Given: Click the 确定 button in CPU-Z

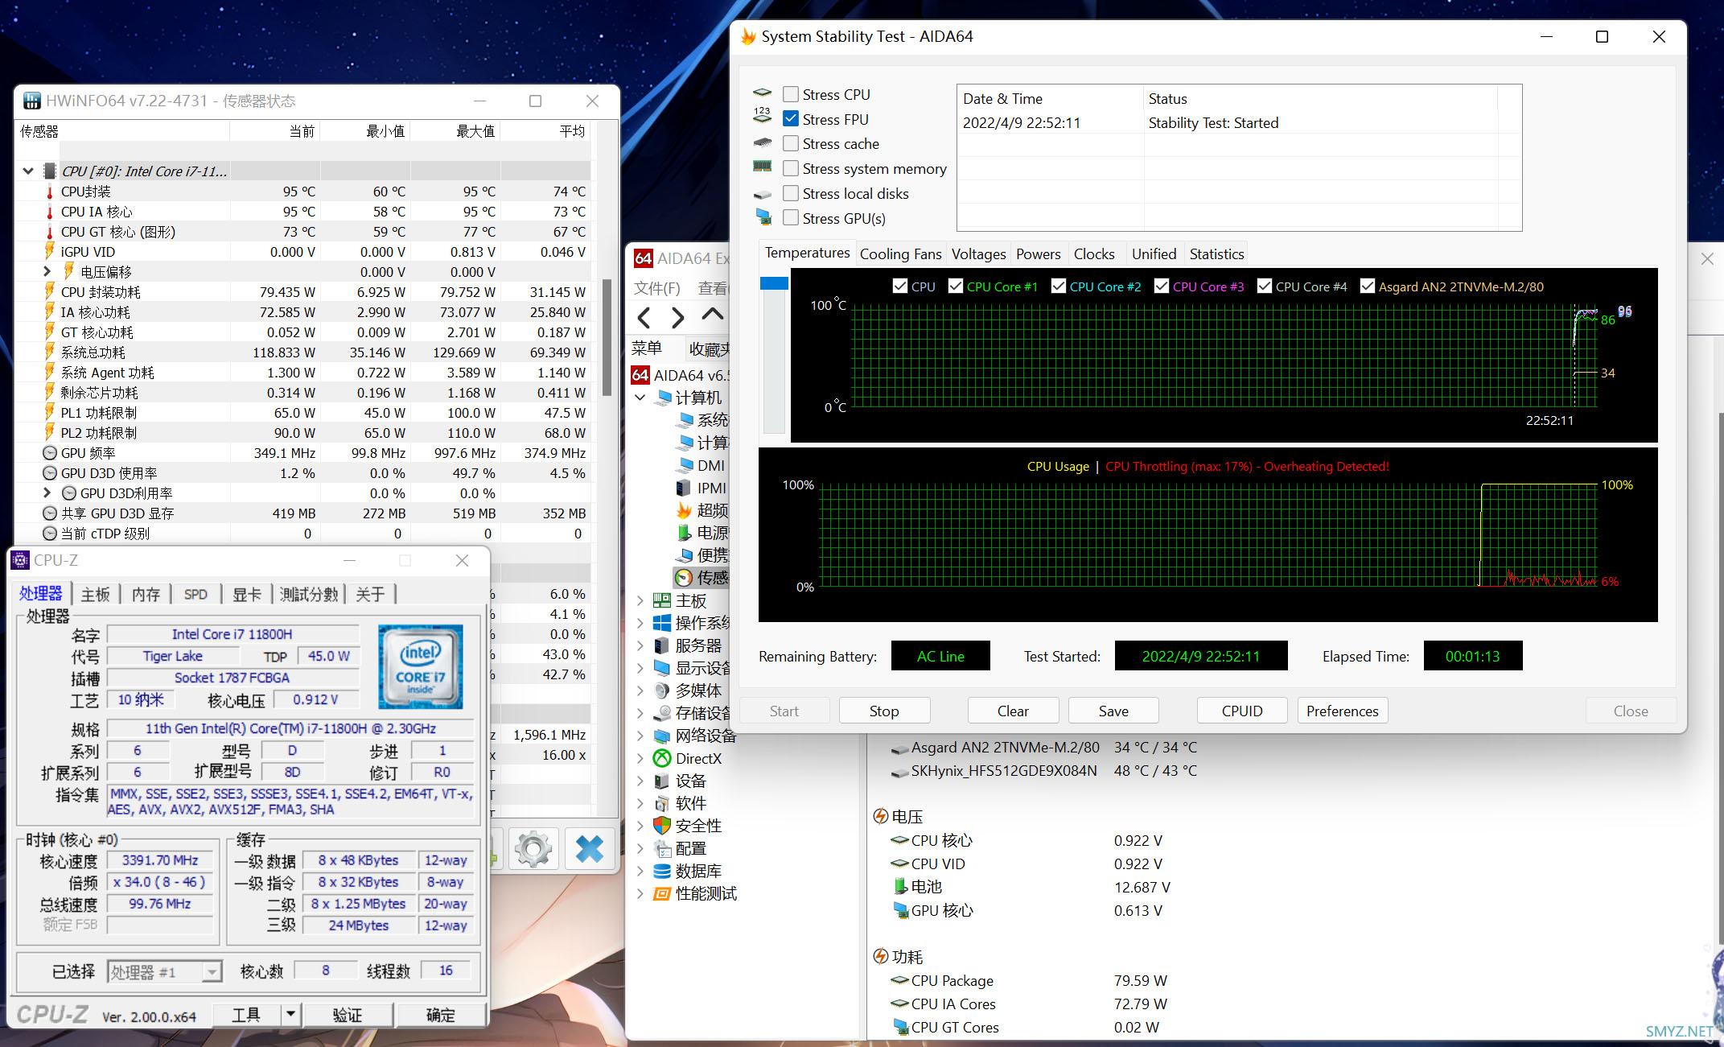Looking at the screenshot, I should [x=441, y=1015].
